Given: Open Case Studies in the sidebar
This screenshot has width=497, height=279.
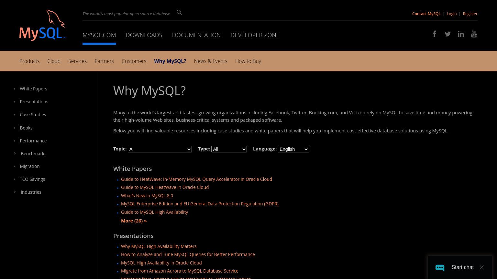Looking at the screenshot, I should point(33,115).
